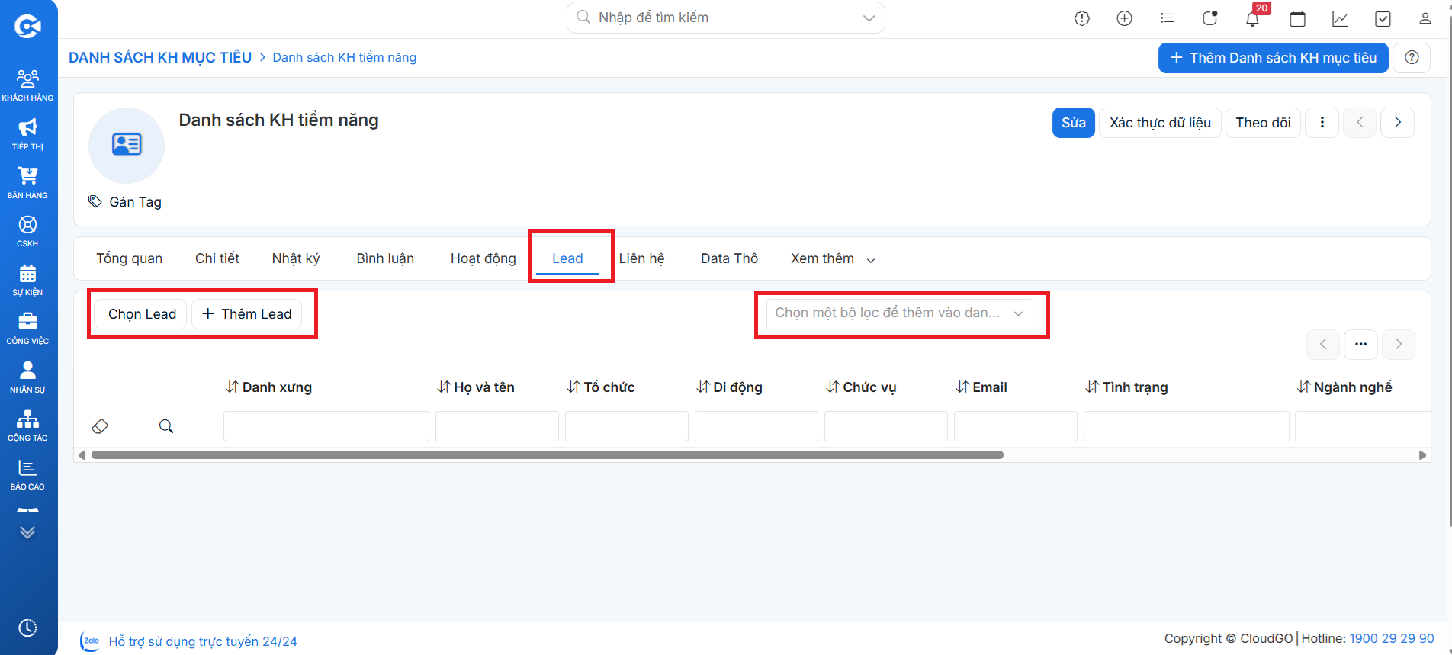Click the eraser clear-filter icon
The width and height of the screenshot is (1452, 655).
coord(100,426)
